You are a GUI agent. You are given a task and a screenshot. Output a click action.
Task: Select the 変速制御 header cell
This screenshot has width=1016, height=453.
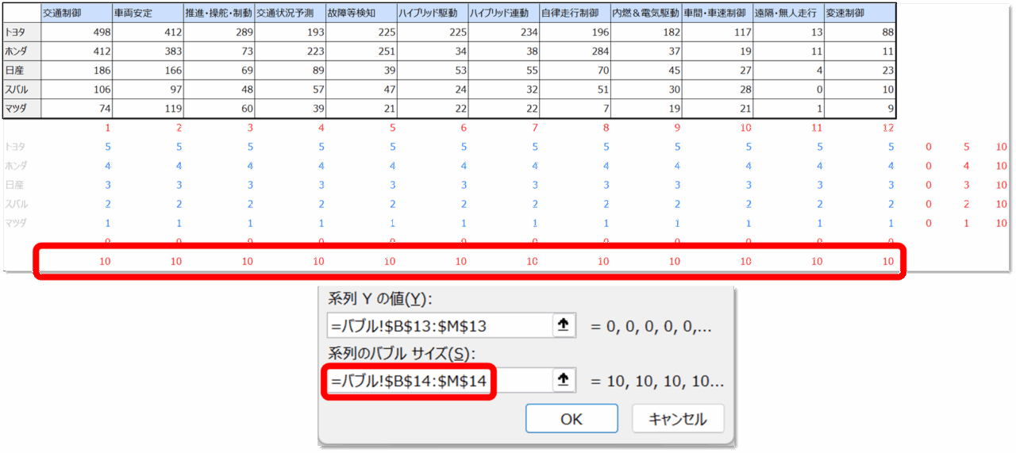click(860, 13)
